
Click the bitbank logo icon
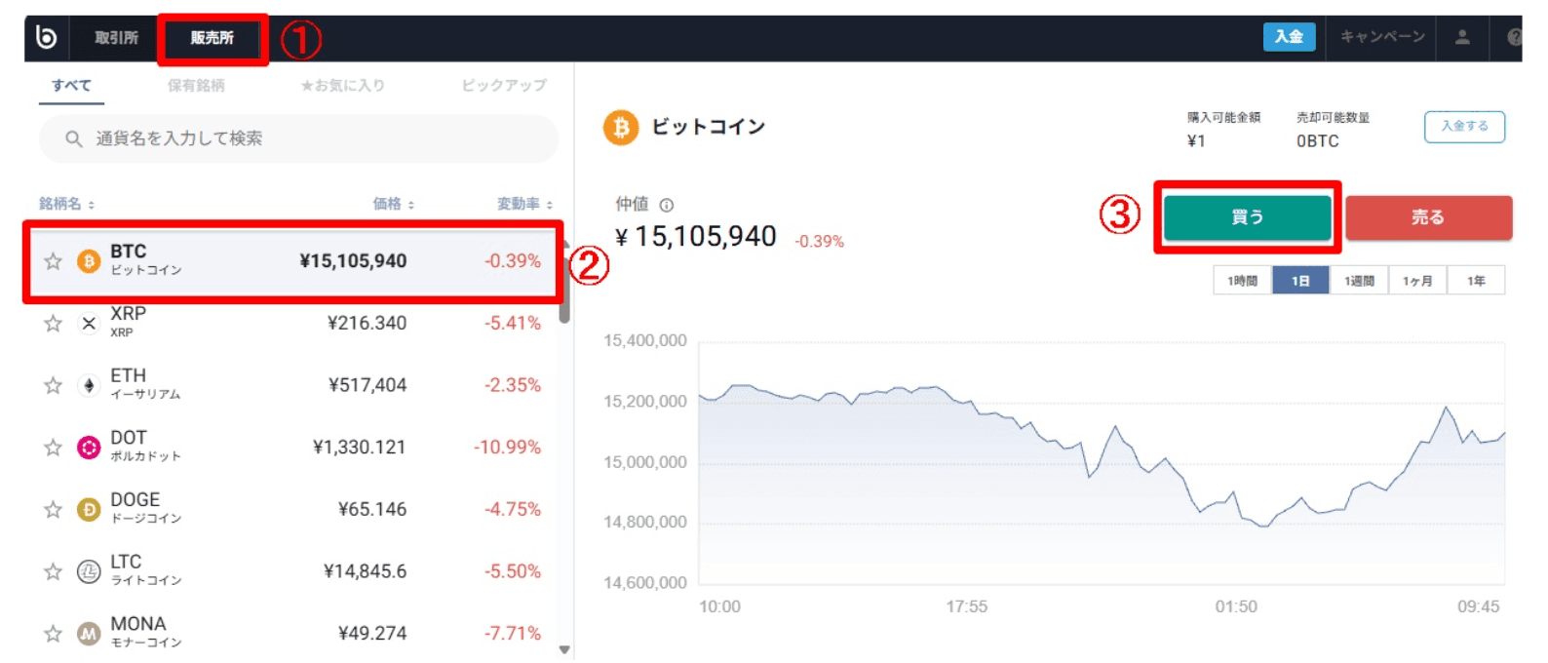click(46, 37)
